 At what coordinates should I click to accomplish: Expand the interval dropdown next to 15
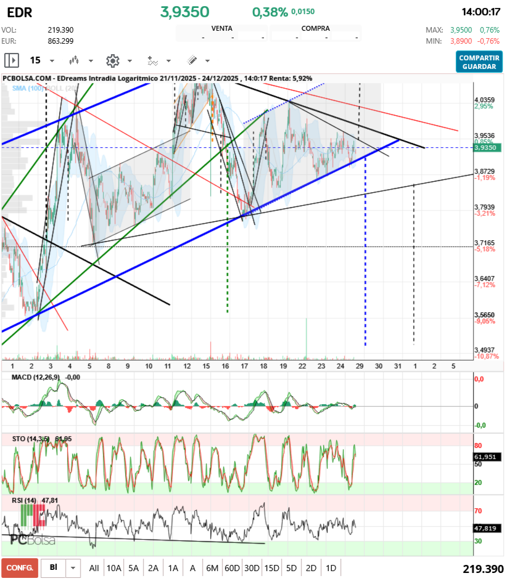point(52,60)
